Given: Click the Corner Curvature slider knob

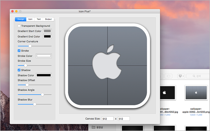Looking at the screenshot, I should pyautogui.click(x=30, y=46).
